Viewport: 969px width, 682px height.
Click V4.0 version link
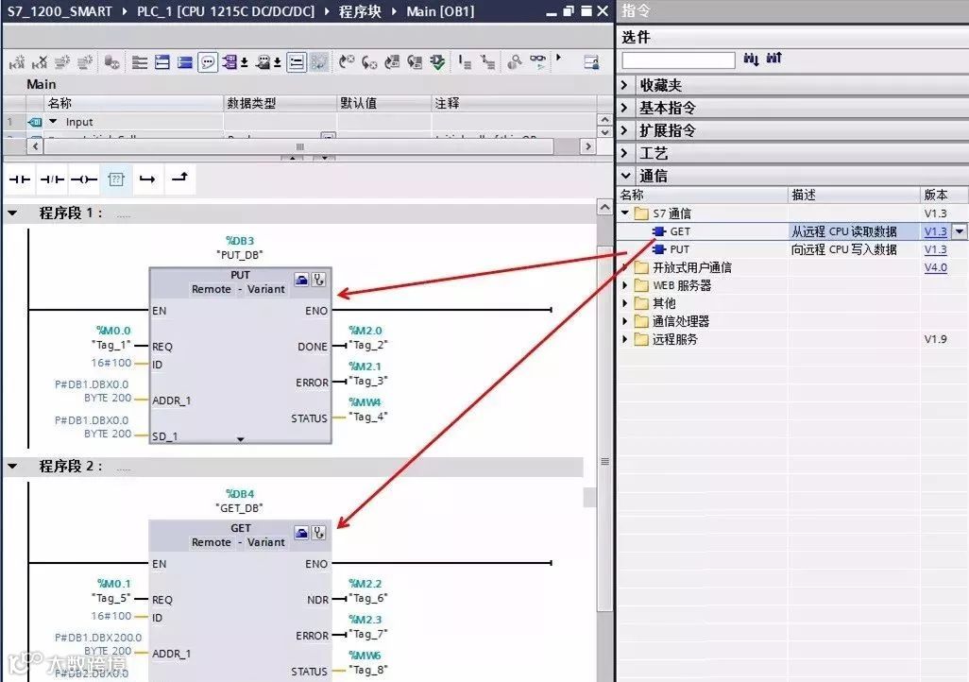[936, 267]
